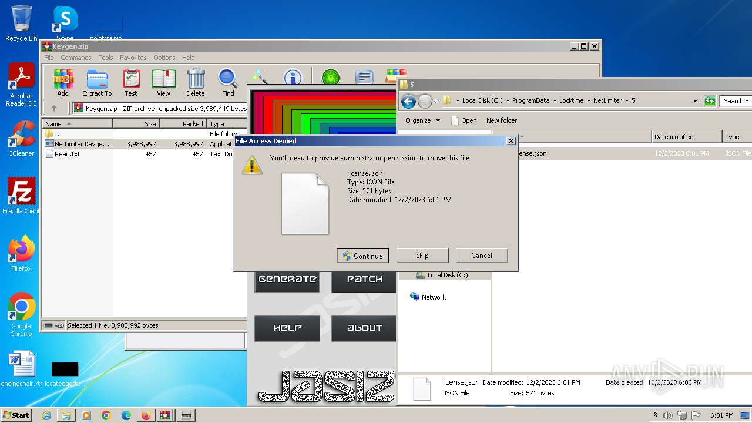This screenshot has width=752, height=423.
Task: Click the ABOUT button in keygen
Action: 364,328
